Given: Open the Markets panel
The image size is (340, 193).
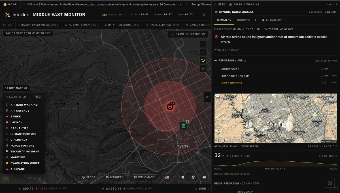Looking at the screenshot, I should (x=114, y=177).
